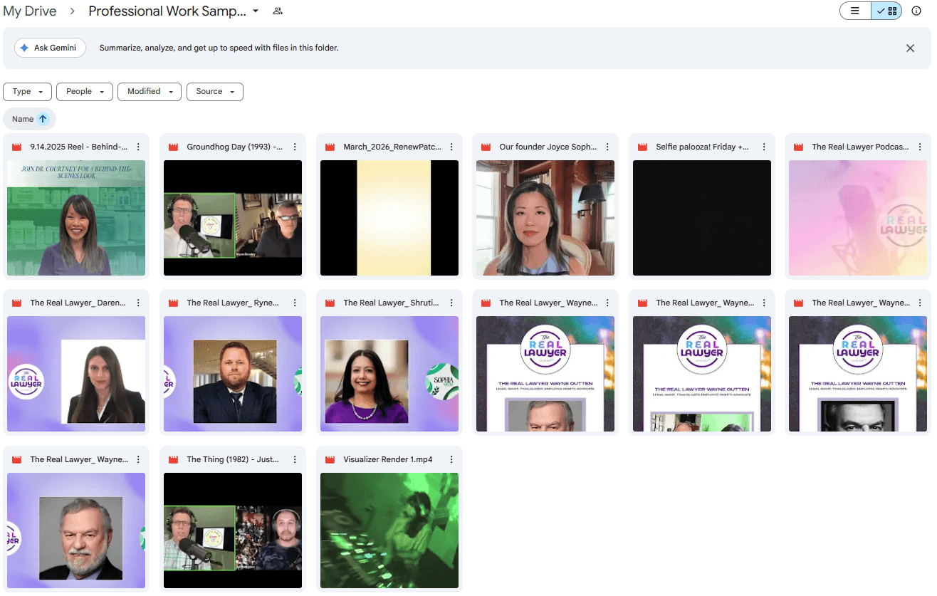Open the Modified filter dropdown
Image resolution: width=937 pixels, height=596 pixels.
coord(150,91)
